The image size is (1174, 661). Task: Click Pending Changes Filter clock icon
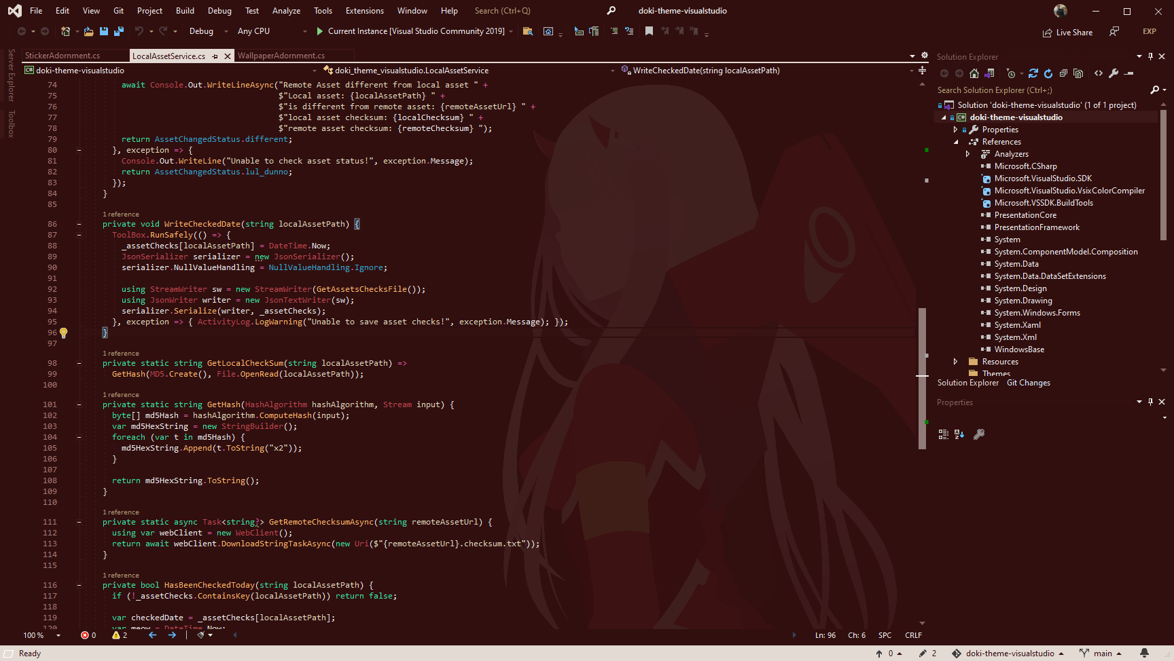1011,73
